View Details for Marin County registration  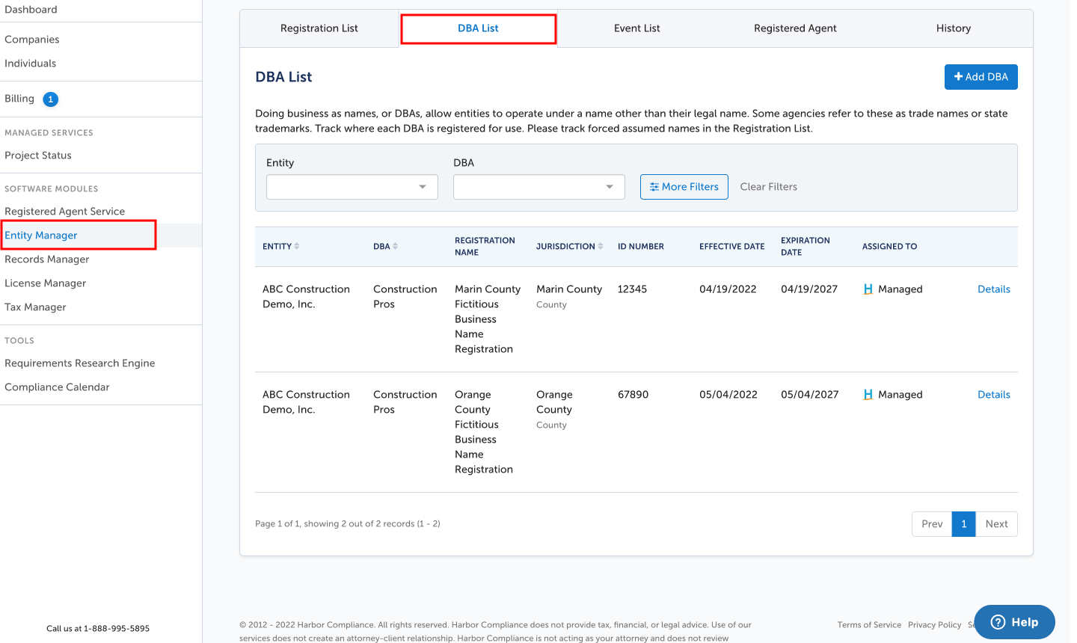tap(994, 289)
